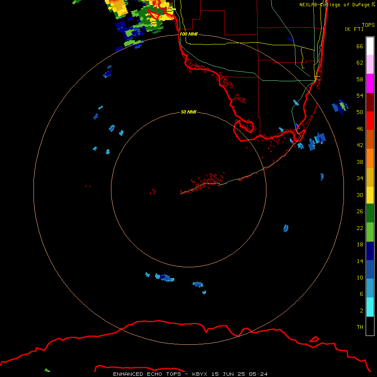Click the legend value 30
This screenshot has height=377, width=377.
[360, 195]
